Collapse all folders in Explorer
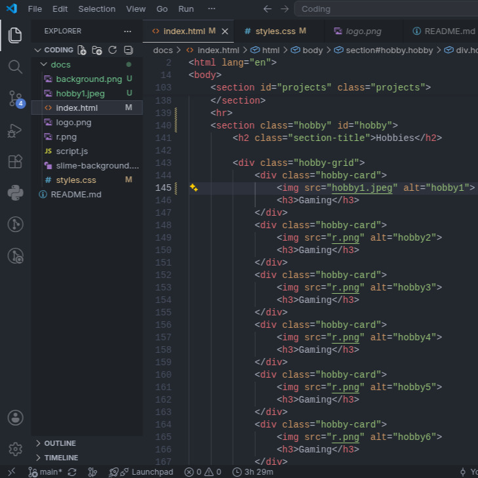 tap(129, 50)
